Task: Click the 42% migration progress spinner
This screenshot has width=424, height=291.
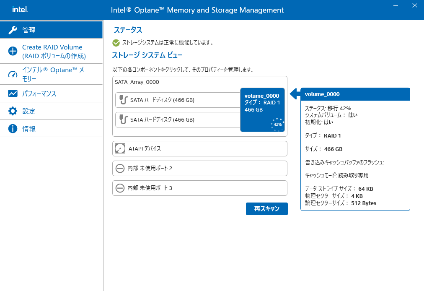Action: tap(278, 124)
